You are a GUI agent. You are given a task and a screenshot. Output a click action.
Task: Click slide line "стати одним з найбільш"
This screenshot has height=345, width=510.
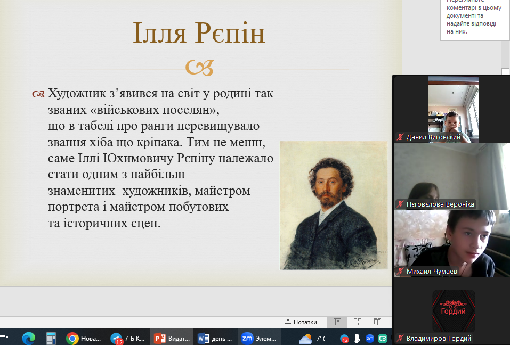point(116,175)
